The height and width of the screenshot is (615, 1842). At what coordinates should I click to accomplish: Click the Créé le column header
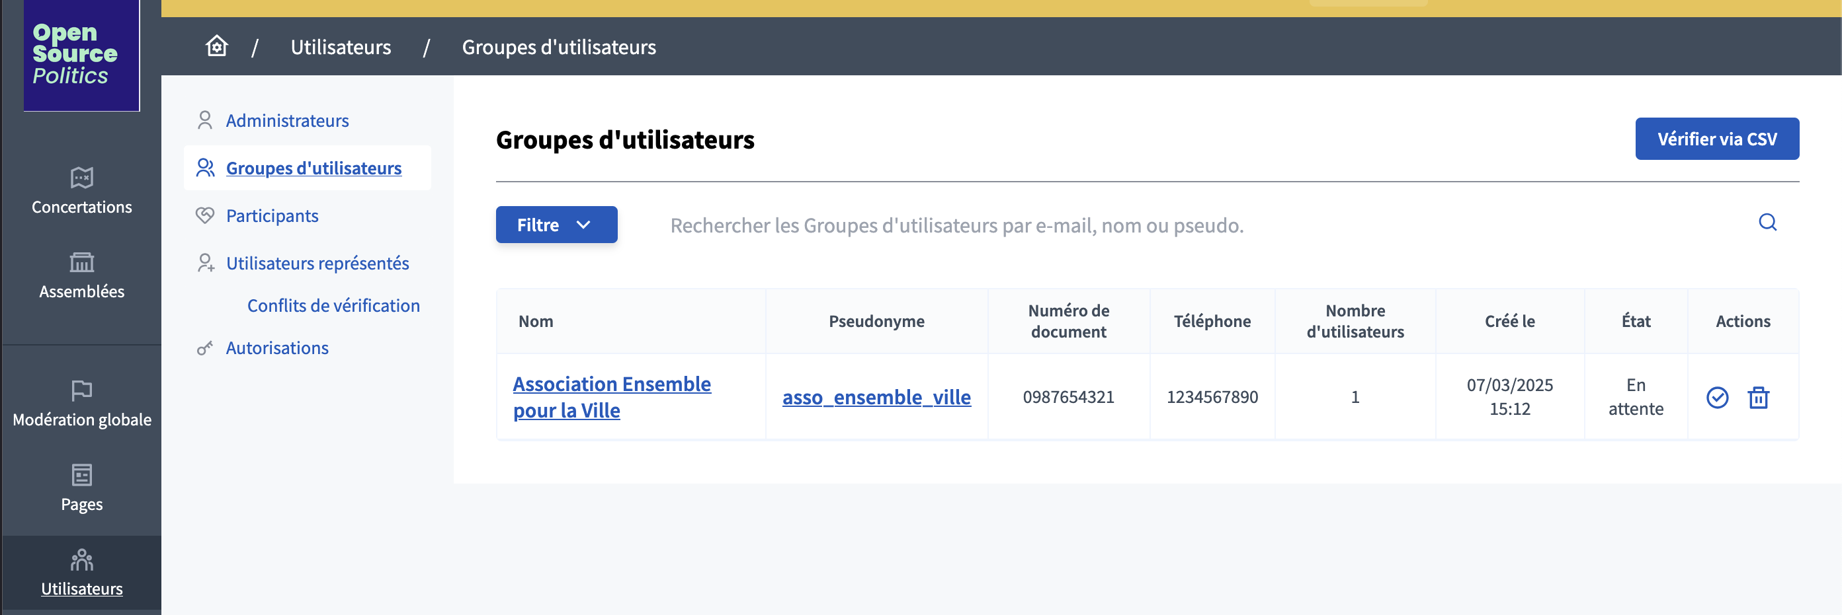coord(1509,322)
